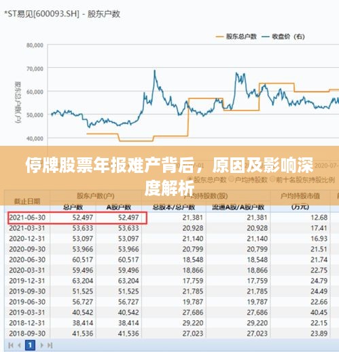This screenshot has width=339, height=352.
Task: Click the 截止日期 column header
Action: point(27,201)
